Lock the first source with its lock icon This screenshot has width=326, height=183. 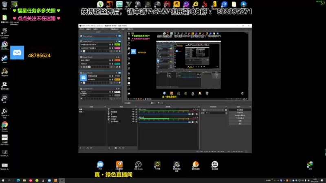(136, 109)
